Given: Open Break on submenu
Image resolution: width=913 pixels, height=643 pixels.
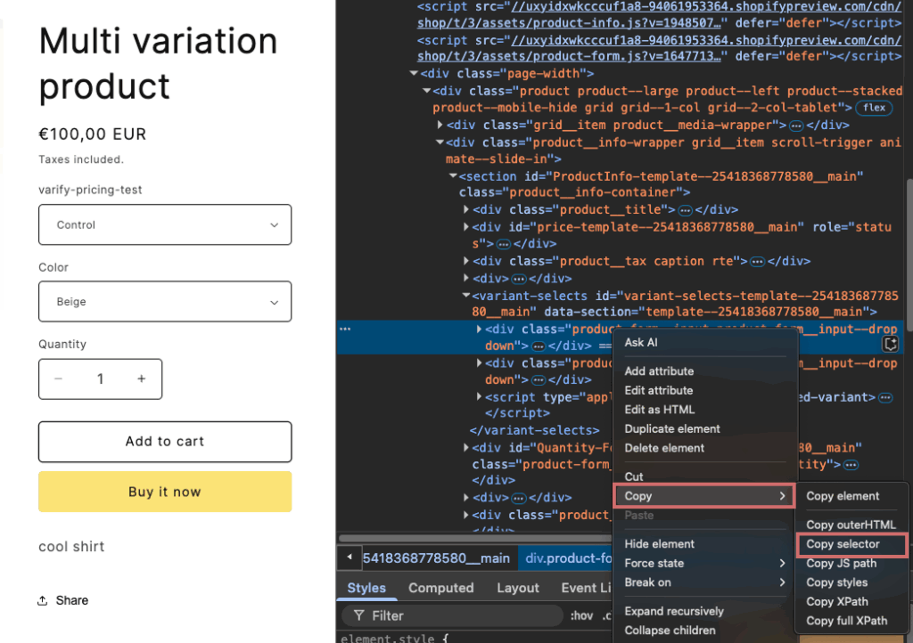Looking at the screenshot, I should tap(704, 582).
